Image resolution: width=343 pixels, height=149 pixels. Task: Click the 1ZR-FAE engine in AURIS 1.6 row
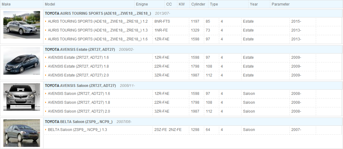tap(162, 39)
